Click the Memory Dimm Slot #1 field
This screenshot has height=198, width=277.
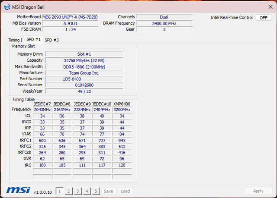84,54
